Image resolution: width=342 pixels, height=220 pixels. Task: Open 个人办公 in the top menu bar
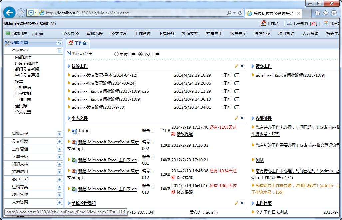(x=71, y=33)
